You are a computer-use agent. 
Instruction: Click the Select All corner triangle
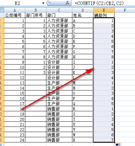coord(2,10)
